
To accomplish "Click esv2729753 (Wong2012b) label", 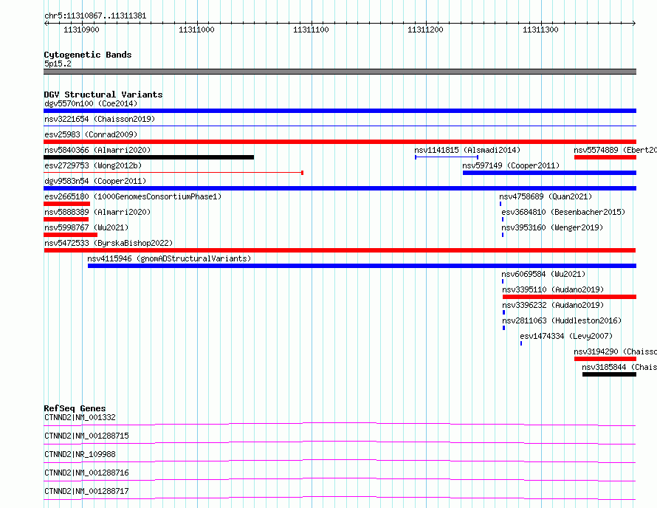I will pyautogui.click(x=93, y=165).
